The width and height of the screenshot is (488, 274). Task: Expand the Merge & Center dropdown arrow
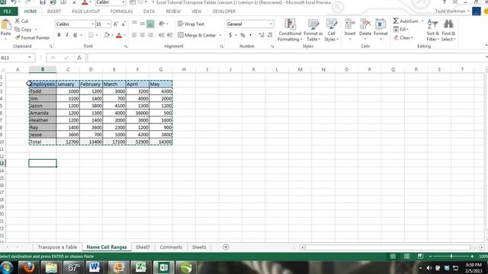[x=220, y=35]
